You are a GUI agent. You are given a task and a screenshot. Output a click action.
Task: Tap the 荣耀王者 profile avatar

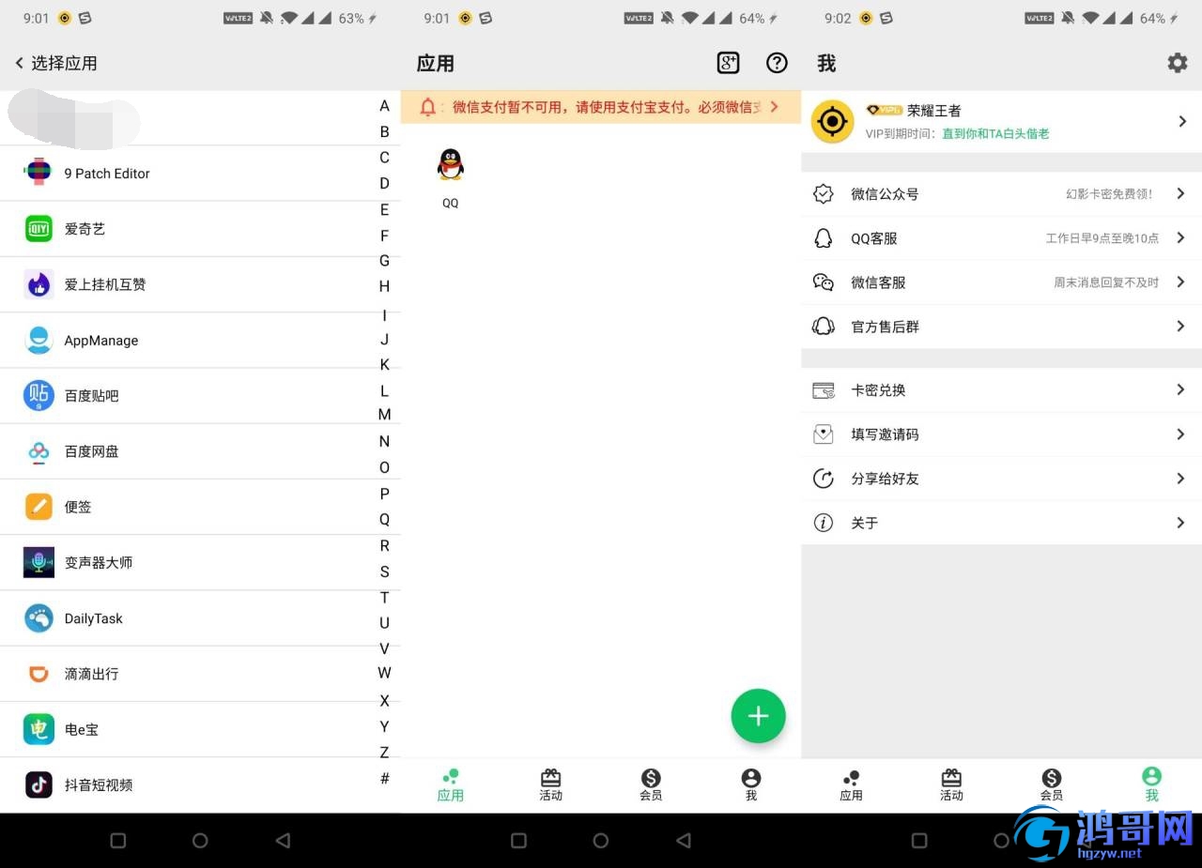(x=832, y=122)
